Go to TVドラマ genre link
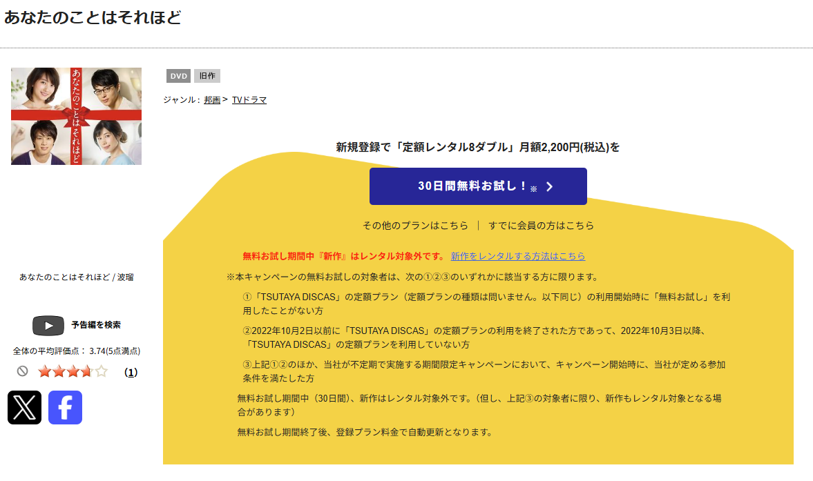 pyautogui.click(x=249, y=100)
